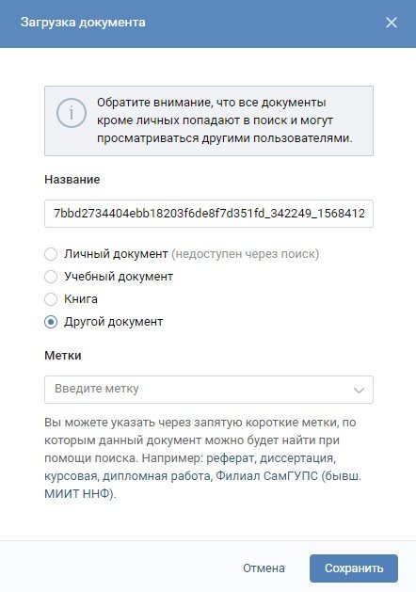Click the Загрузка документа header title
The image size is (416, 592).
(x=83, y=23)
